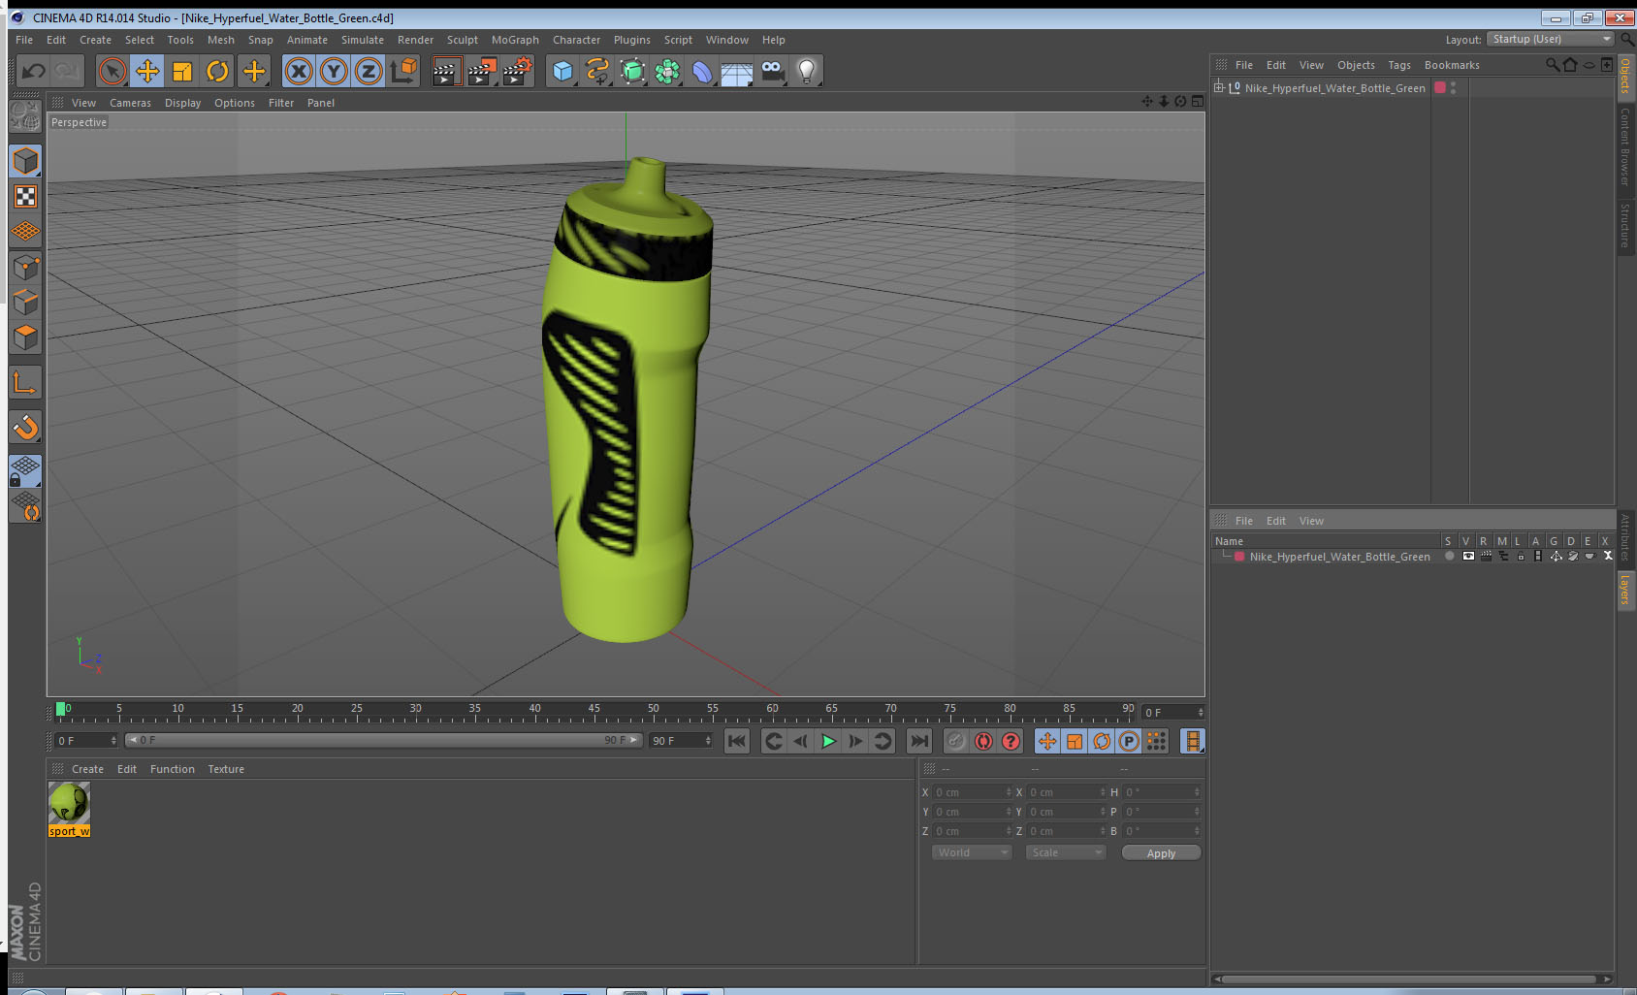This screenshot has width=1637, height=995.
Task: Open the World coordinate dropdown
Action: pyautogui.click(x=972, y=852)
